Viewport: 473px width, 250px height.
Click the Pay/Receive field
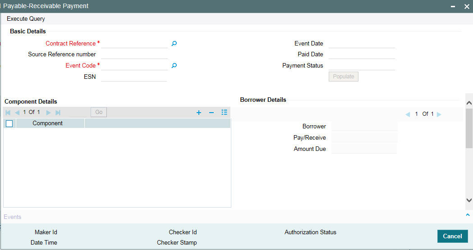(x=364, y=137)
